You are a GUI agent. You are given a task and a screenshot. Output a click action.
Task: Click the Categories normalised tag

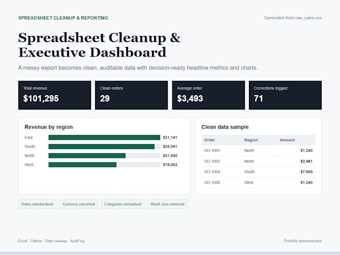coord(122,204)
